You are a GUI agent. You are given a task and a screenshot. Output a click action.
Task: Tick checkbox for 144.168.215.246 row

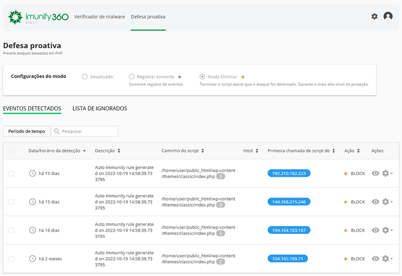point(11,202)
